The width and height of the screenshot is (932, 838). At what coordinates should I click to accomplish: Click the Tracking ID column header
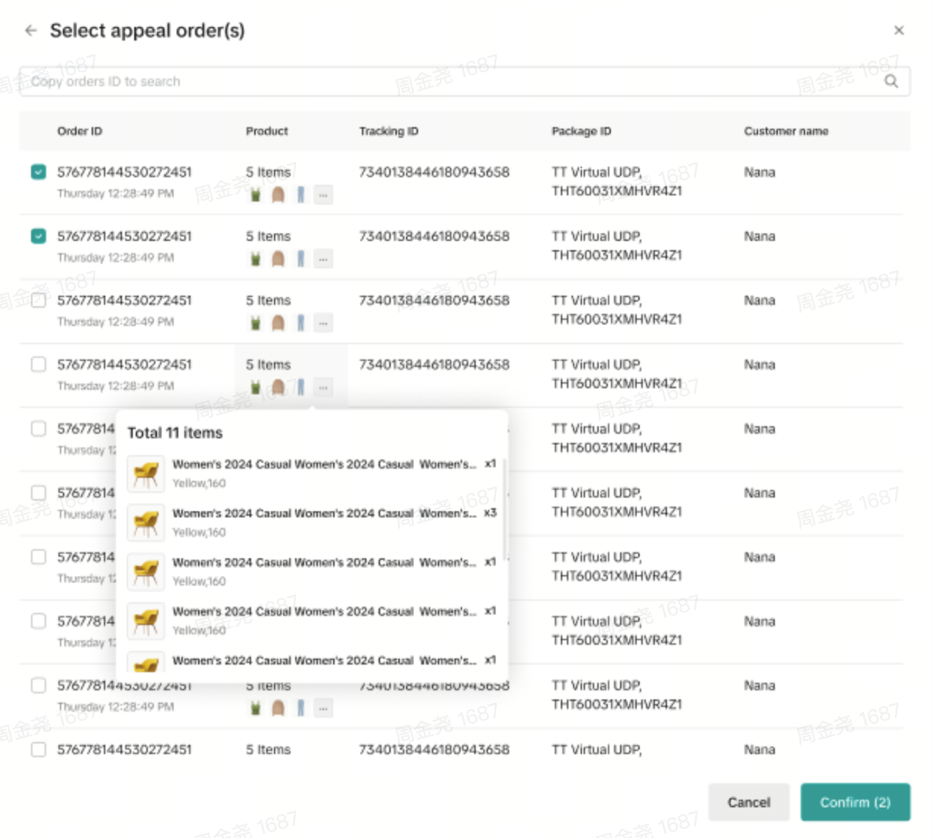pyautogui.click(x=388, y=131)
